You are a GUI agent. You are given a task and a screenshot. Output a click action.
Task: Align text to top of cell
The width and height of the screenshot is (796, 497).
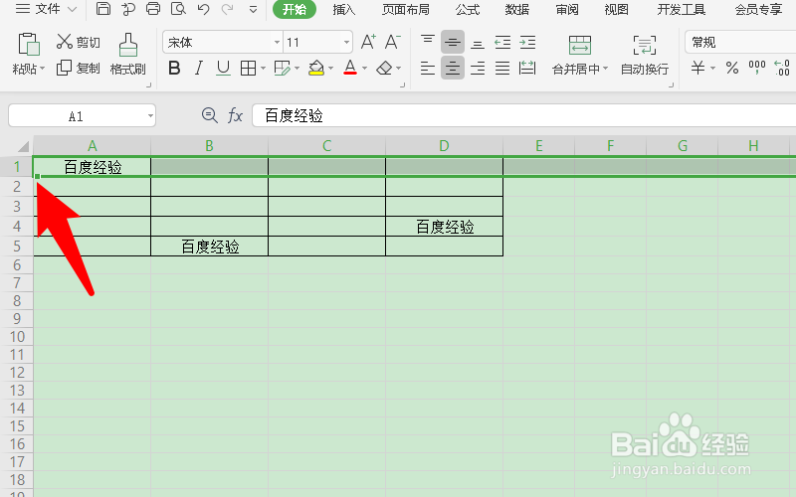(x=428, y=42)
